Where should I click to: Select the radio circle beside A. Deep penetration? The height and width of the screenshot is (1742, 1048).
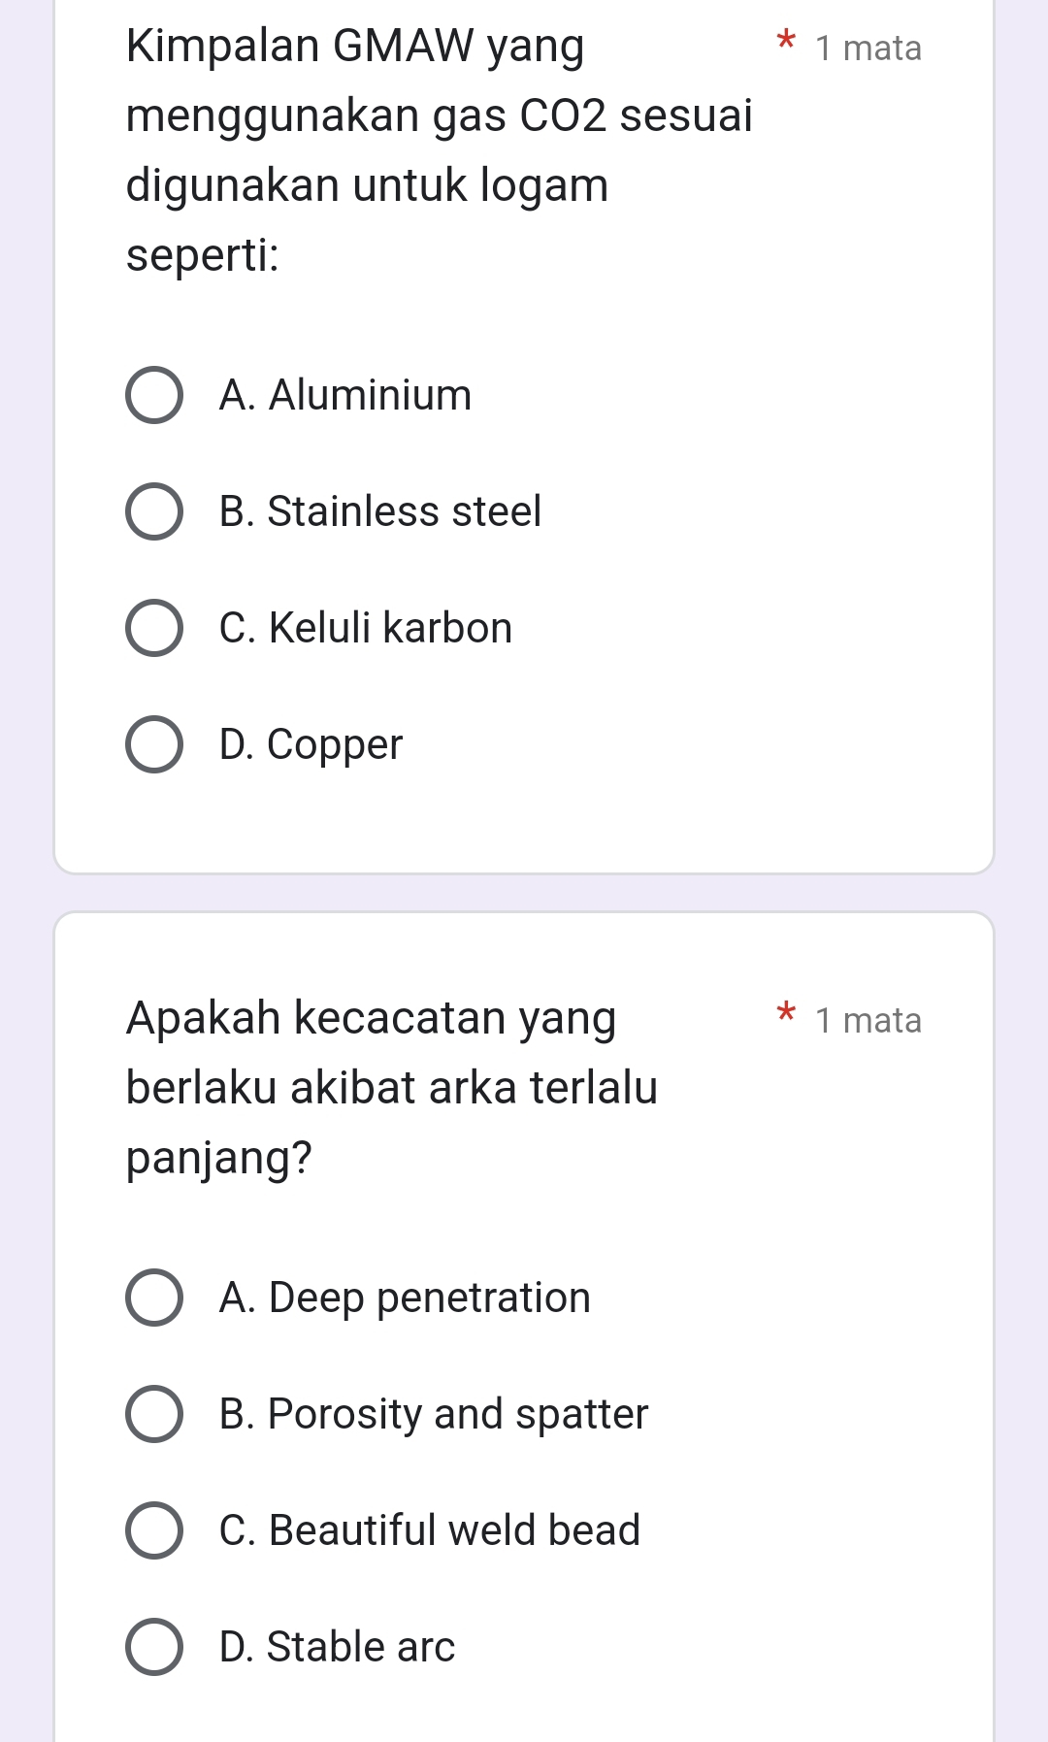(x=154, y=1298)
